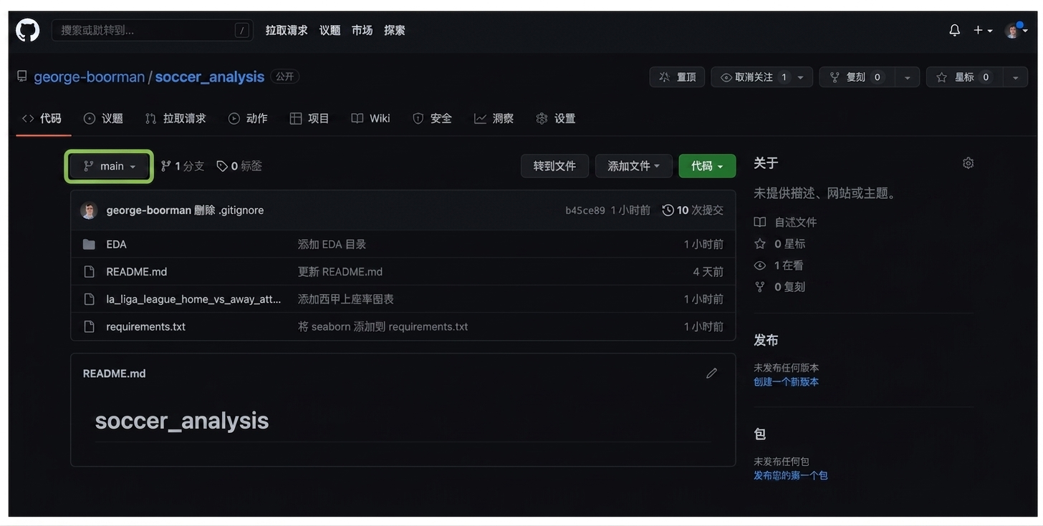Click the 复刻 fork button
Image resolution: width=1043 pixels, height=526 pixels.
[x=855, y=77]
